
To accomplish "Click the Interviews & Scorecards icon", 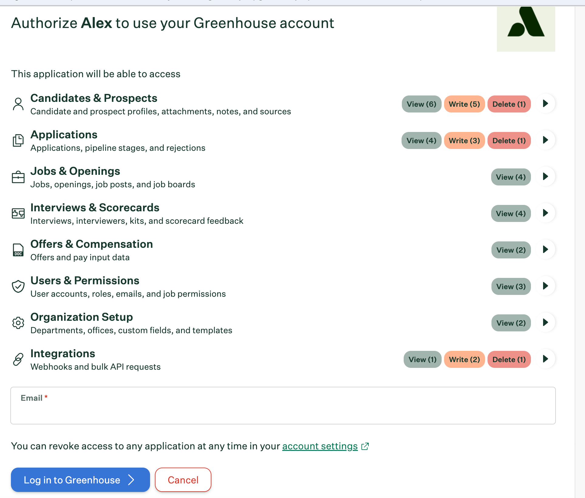I will [x=18, y=213].
